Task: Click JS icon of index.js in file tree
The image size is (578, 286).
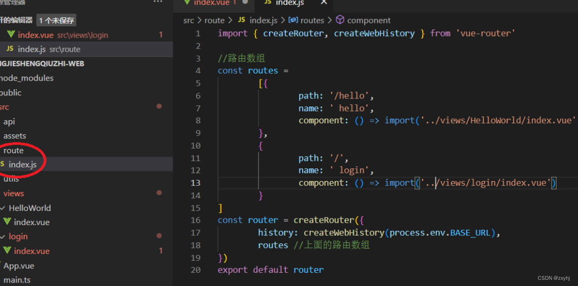Action: pyautogui.click(x=3, y=164)
